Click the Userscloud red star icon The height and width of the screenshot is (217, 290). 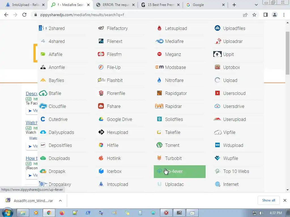point(217,93)
